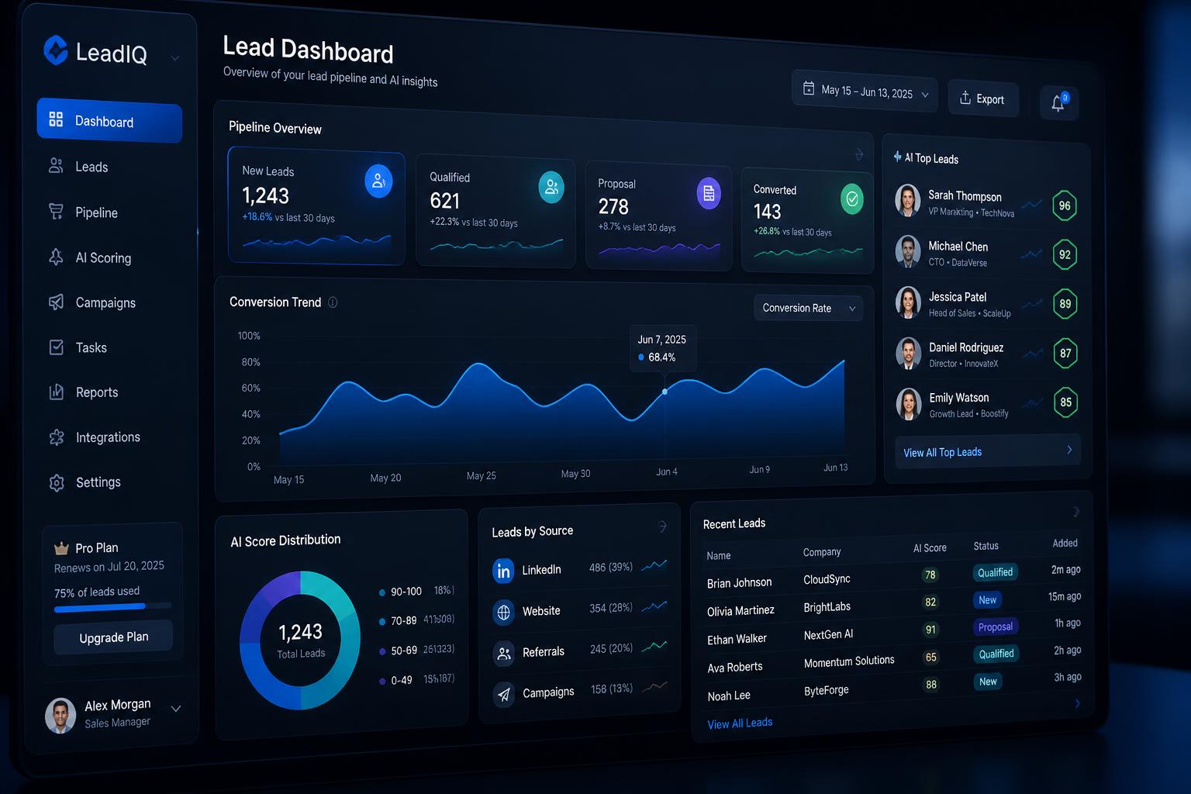This screenshot has height=794, width=1191.
Task: Click Noah Lee's AI score 88
Action: [x=931, y=685]
